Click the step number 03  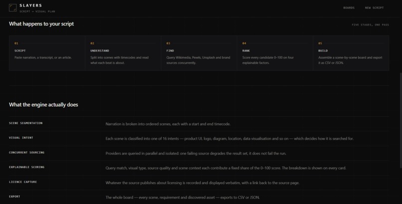click(x=168, y=43)
